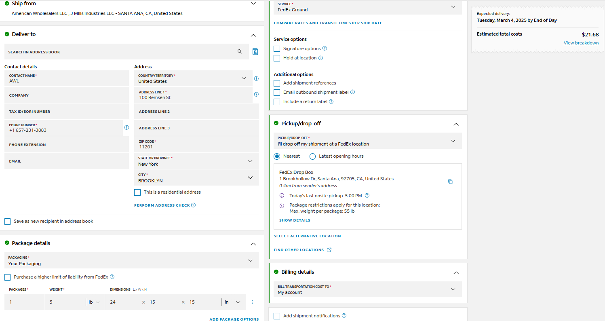Click info icon beside package restrictions
605x321 pixels.
tap(282, 206)
